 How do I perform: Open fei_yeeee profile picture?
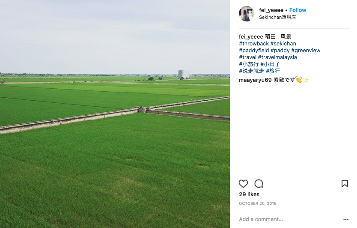tap(247, 14)
